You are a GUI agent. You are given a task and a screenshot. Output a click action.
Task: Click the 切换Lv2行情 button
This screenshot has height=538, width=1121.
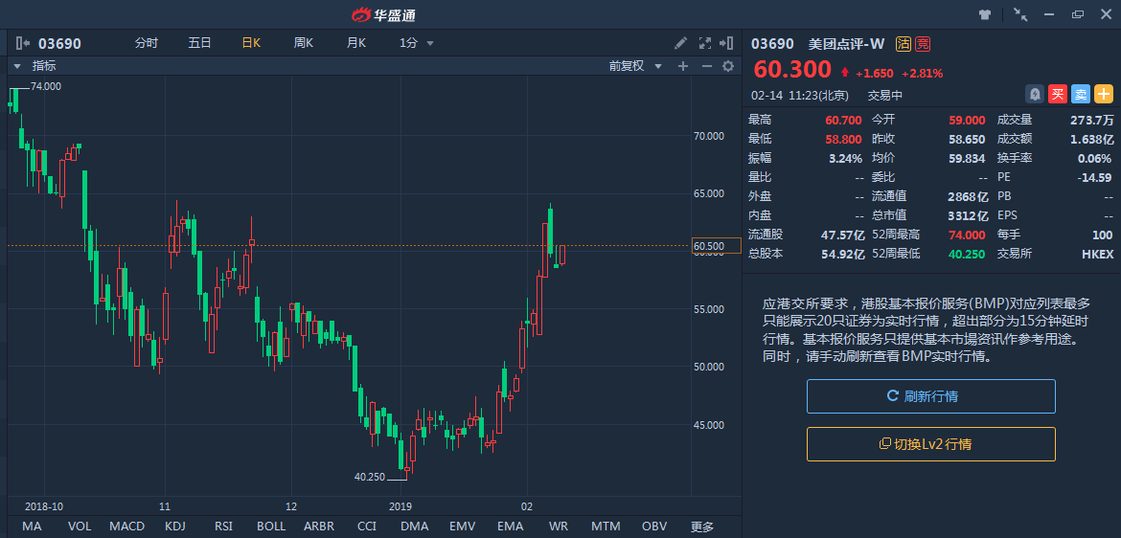coord(931,444)
